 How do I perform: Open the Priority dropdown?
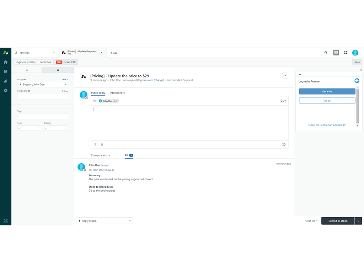(x=56, y=128)
